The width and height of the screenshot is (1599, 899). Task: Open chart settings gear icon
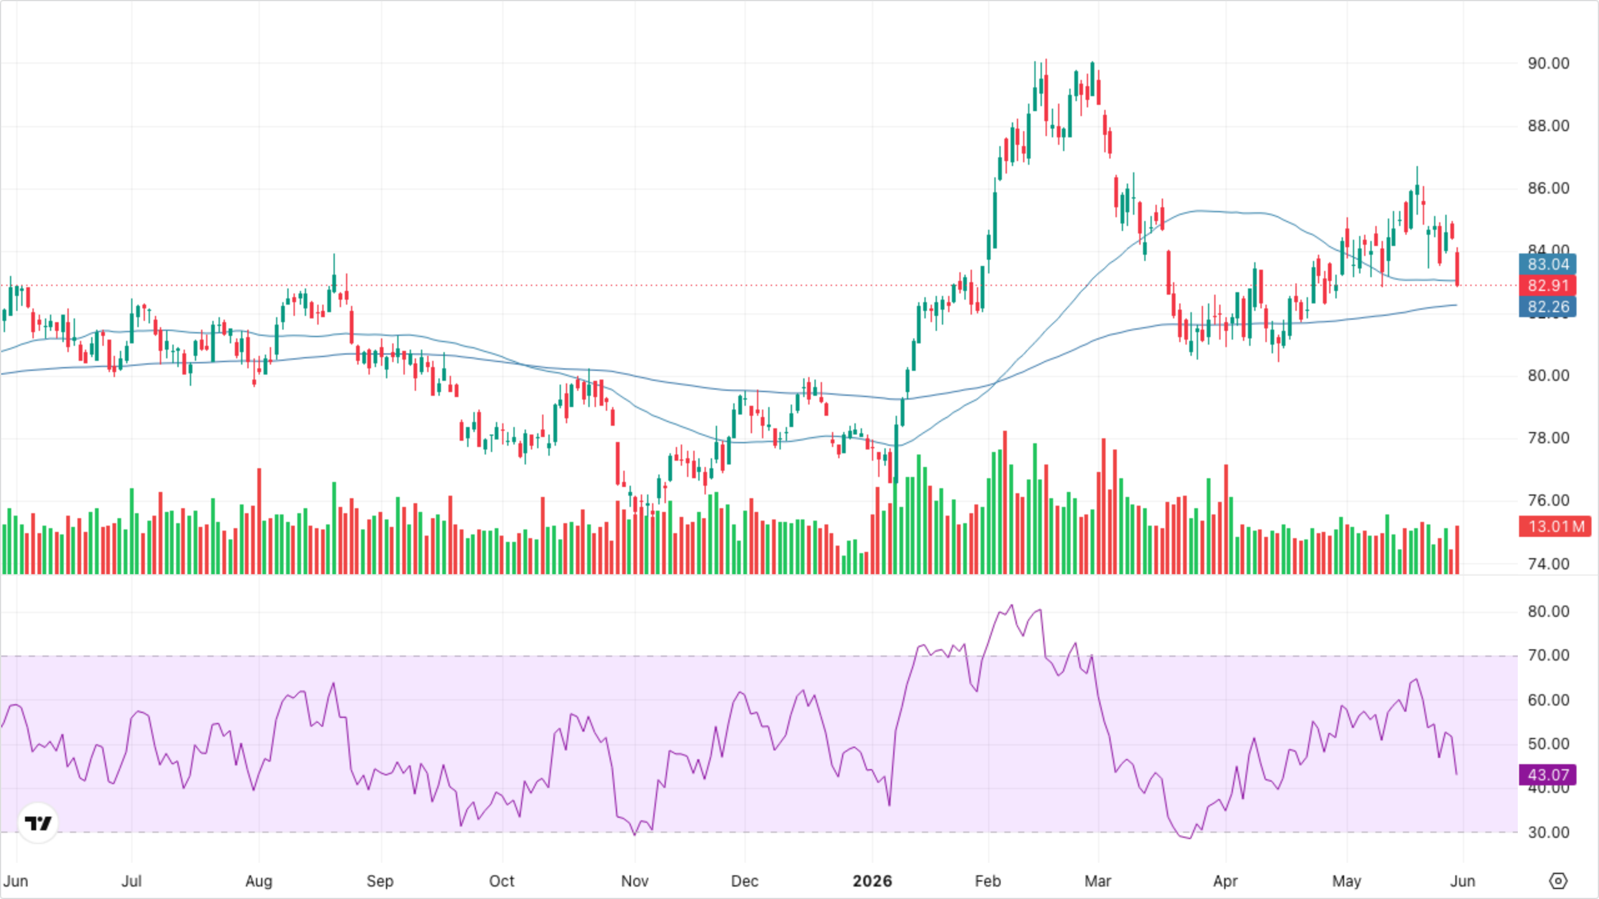tap(1558, 881)
